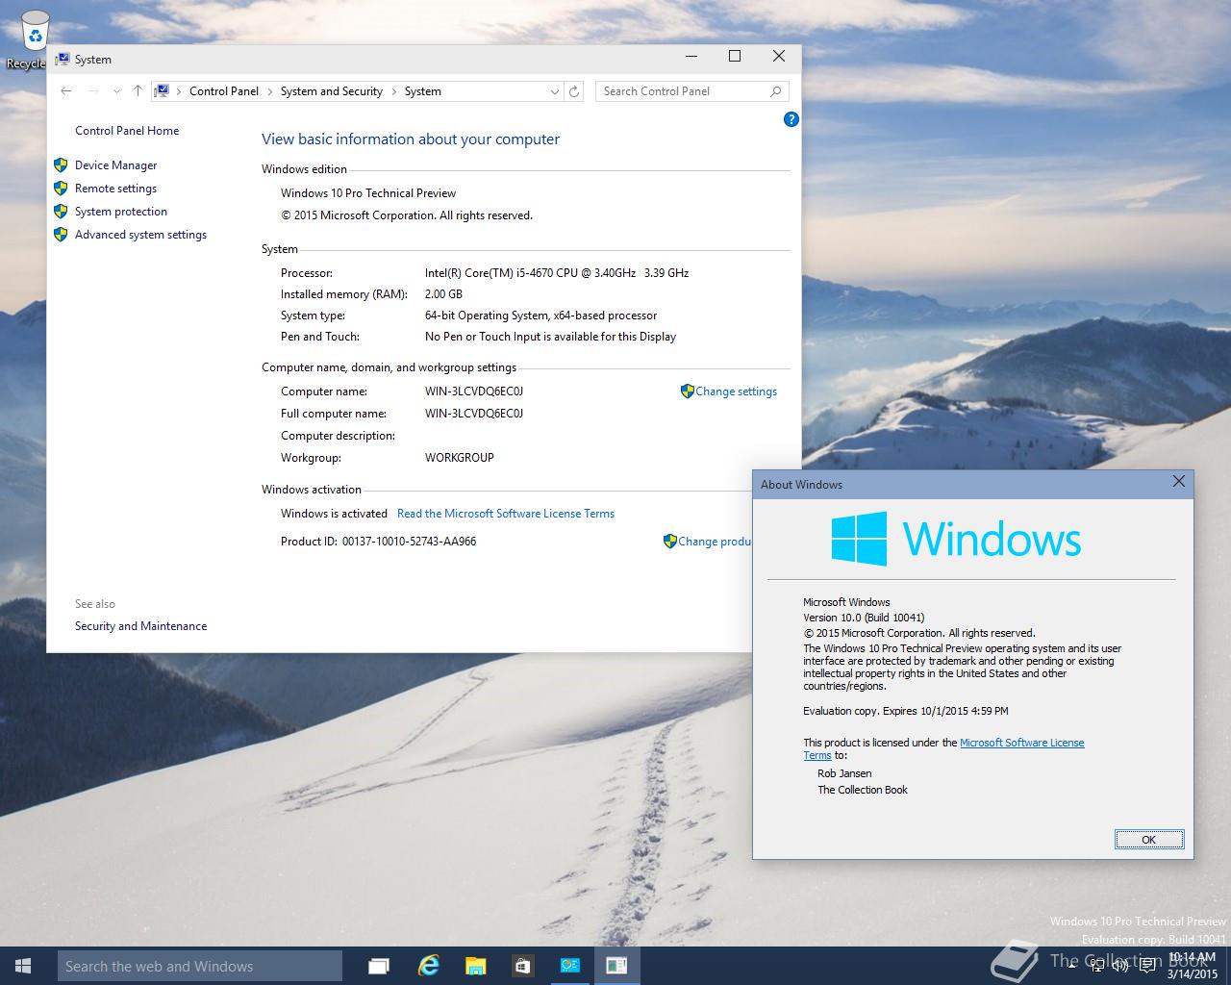Viewport: 1231px width, 985px height.
Task: Click the Windows 10 Pro Technical Preview edition text
Action: tap(368, 193)
